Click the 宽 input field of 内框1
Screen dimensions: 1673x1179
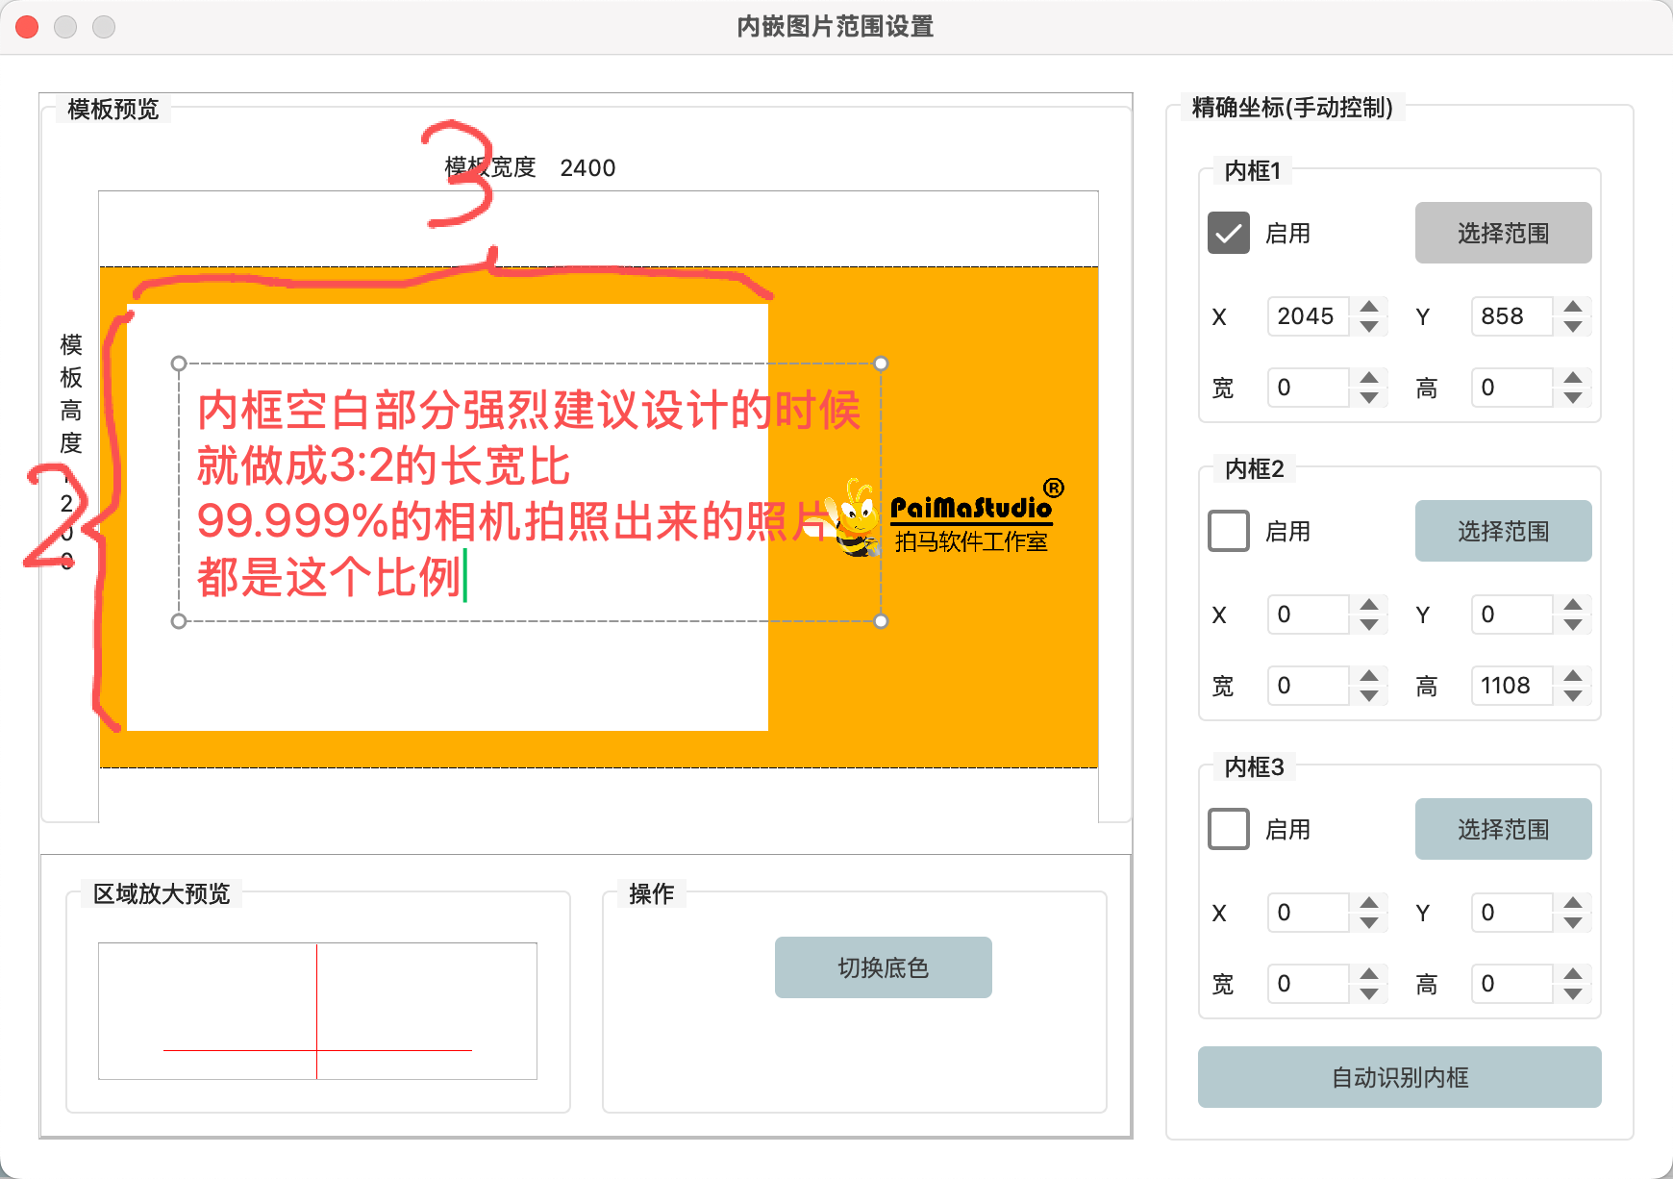coord(1308,388)
